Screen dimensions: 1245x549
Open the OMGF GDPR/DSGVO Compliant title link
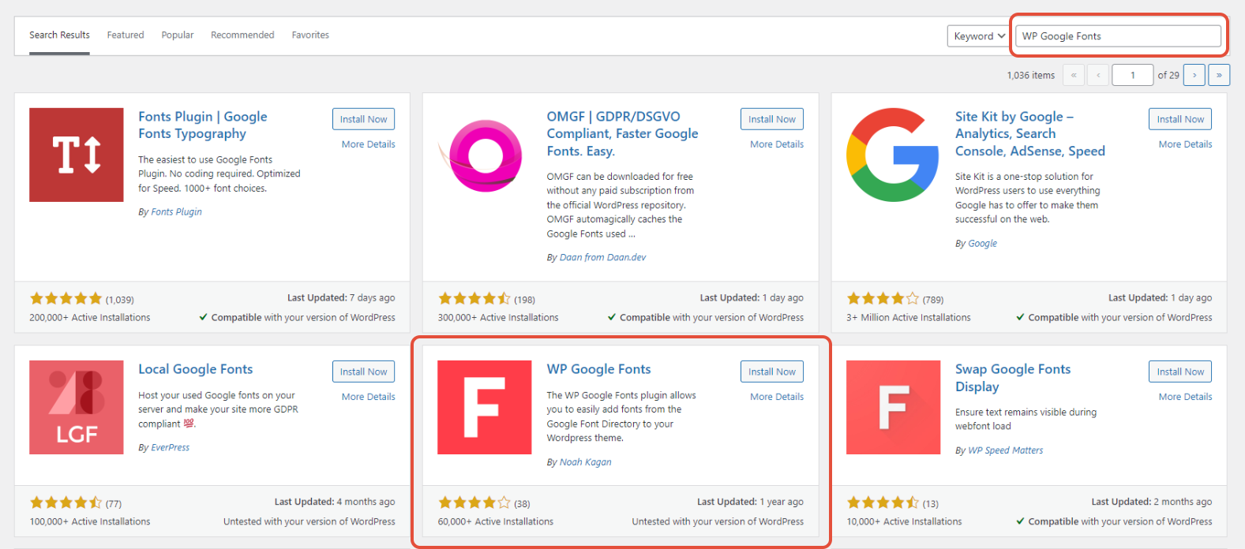[622, 133]
